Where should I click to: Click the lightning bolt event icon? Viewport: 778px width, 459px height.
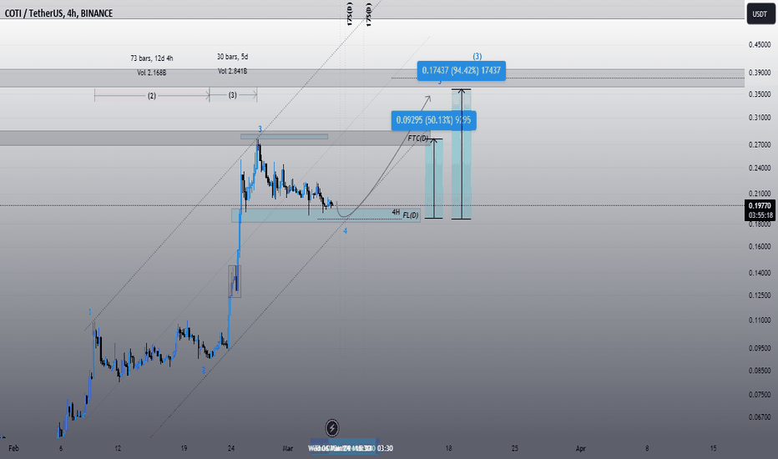(x=332, y=428)
